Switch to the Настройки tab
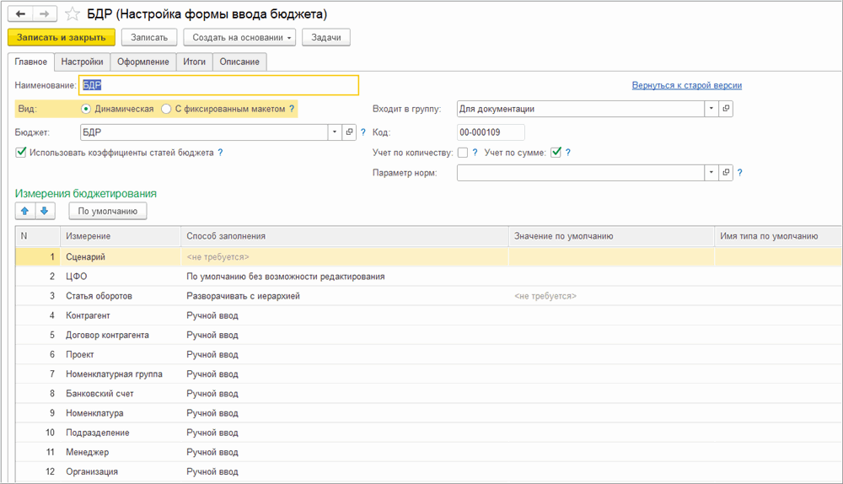 pyautogui.click(x=83, y=62)
